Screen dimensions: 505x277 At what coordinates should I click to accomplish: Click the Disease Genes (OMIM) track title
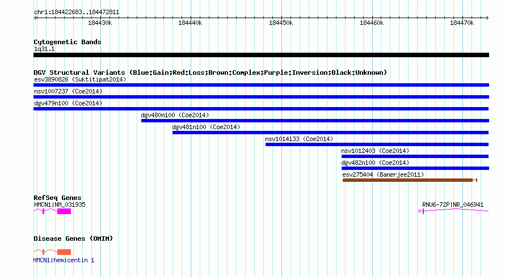(x=73, y=238)
